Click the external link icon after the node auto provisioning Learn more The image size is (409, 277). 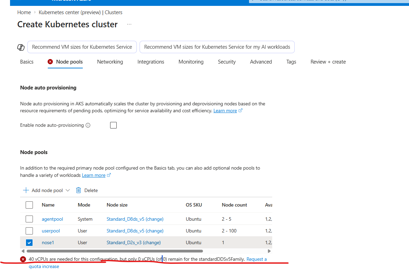[x=240, y=111]
